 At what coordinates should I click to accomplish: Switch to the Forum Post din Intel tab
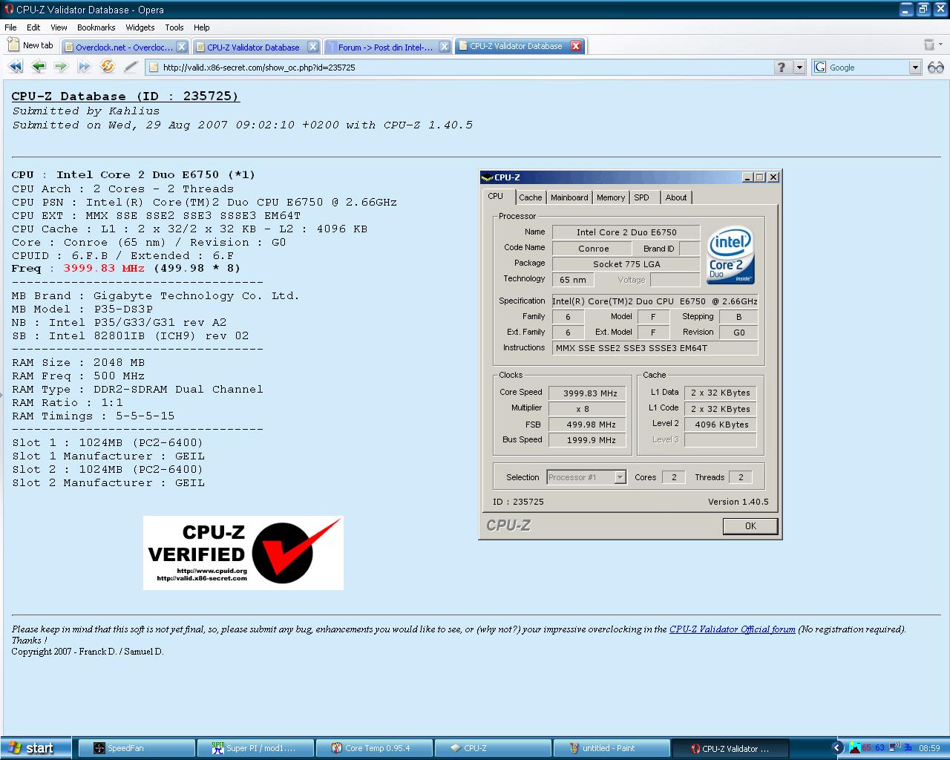[387, 47]
